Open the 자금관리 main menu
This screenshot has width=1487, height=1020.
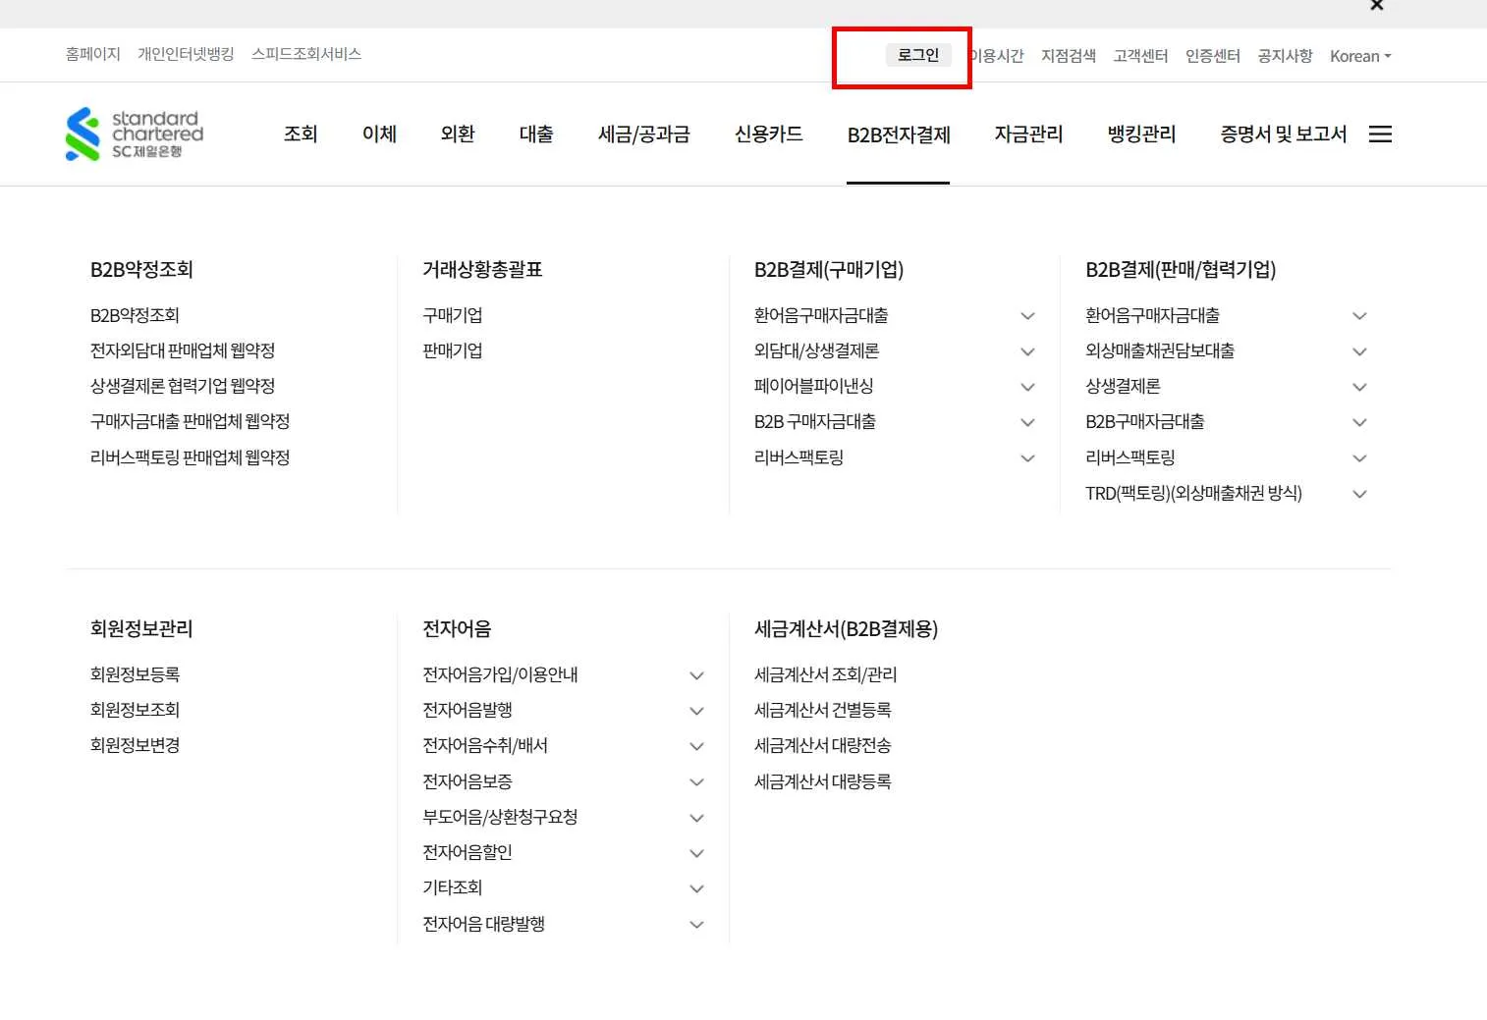click(1028, 134)
